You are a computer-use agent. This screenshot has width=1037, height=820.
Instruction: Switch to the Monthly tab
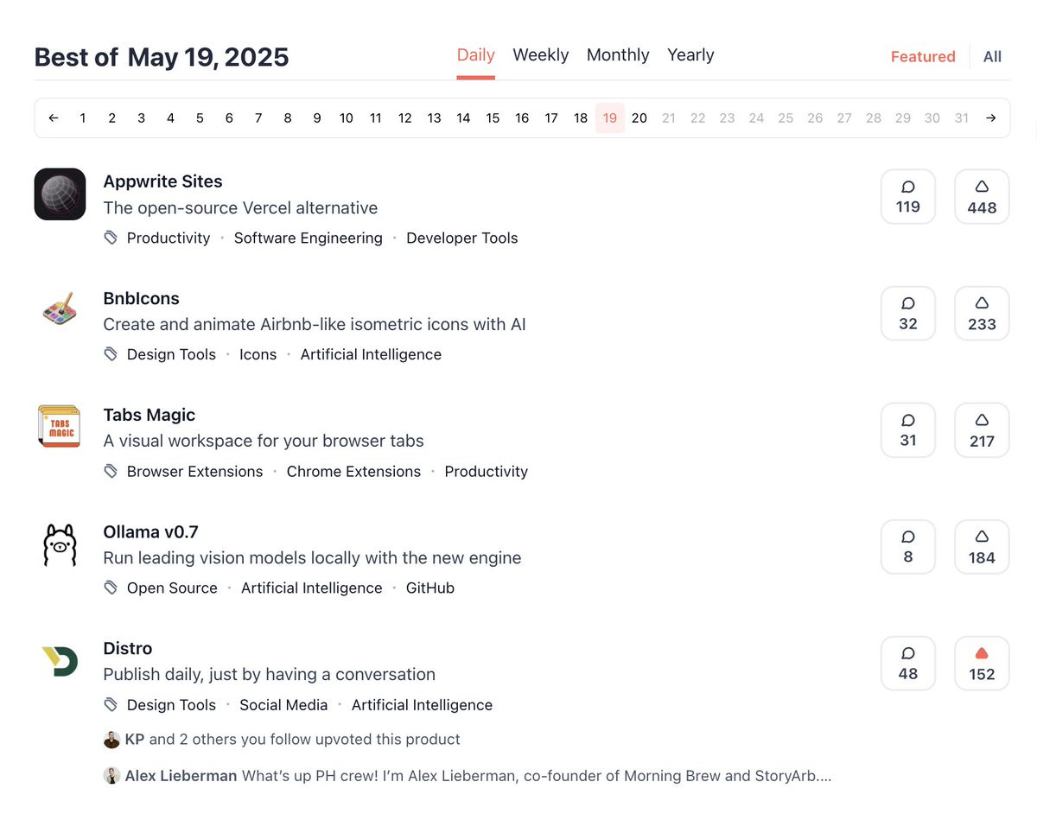618,55
